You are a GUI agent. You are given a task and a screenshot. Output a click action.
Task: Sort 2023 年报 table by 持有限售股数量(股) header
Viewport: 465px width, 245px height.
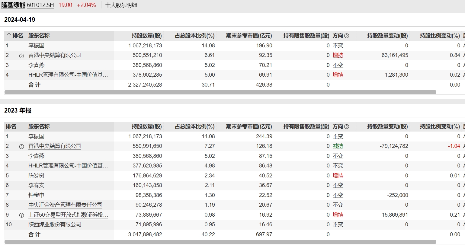tap(306, 126)
